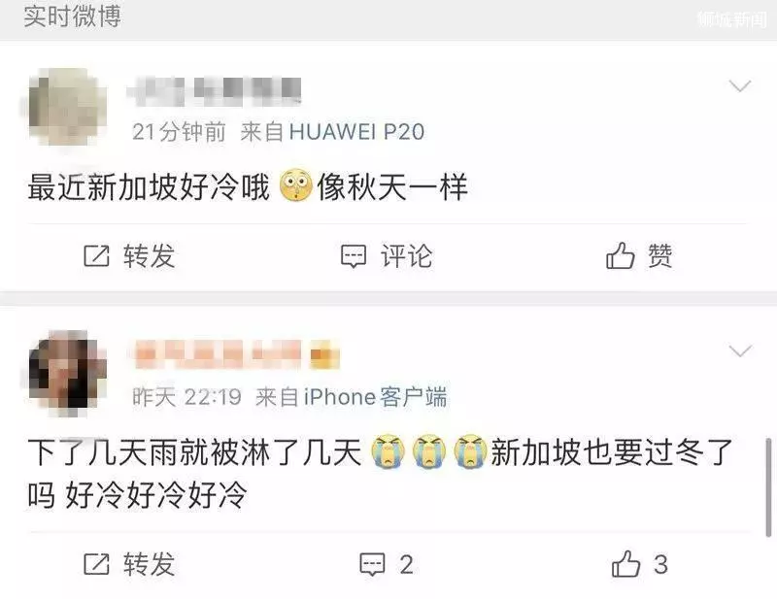Click the scrollbar beside second post

click(x=768, y=487)
